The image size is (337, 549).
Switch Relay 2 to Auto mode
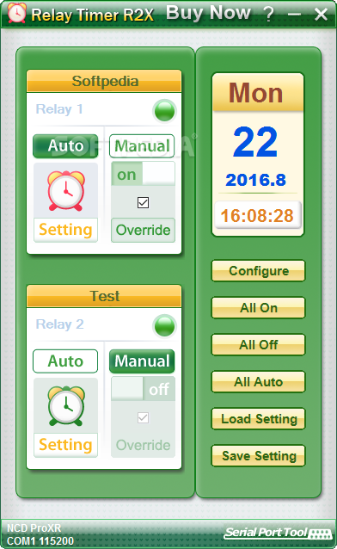65,361
